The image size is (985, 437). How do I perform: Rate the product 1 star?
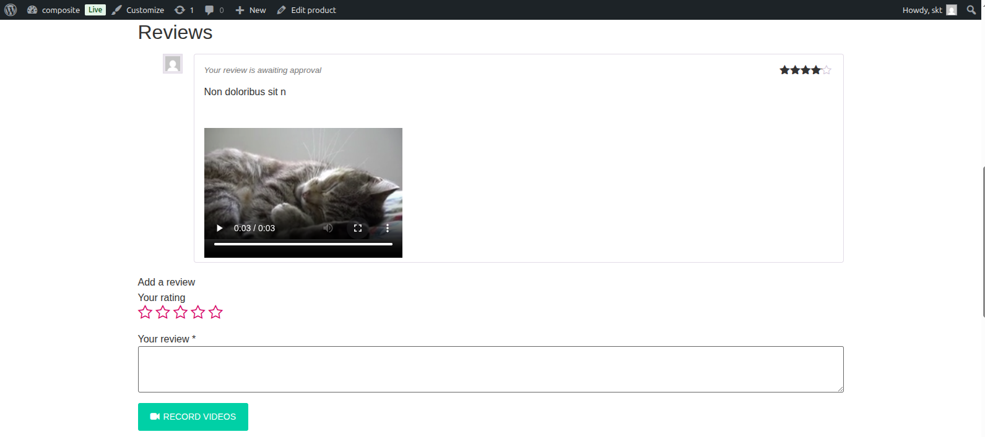[145, 312]
